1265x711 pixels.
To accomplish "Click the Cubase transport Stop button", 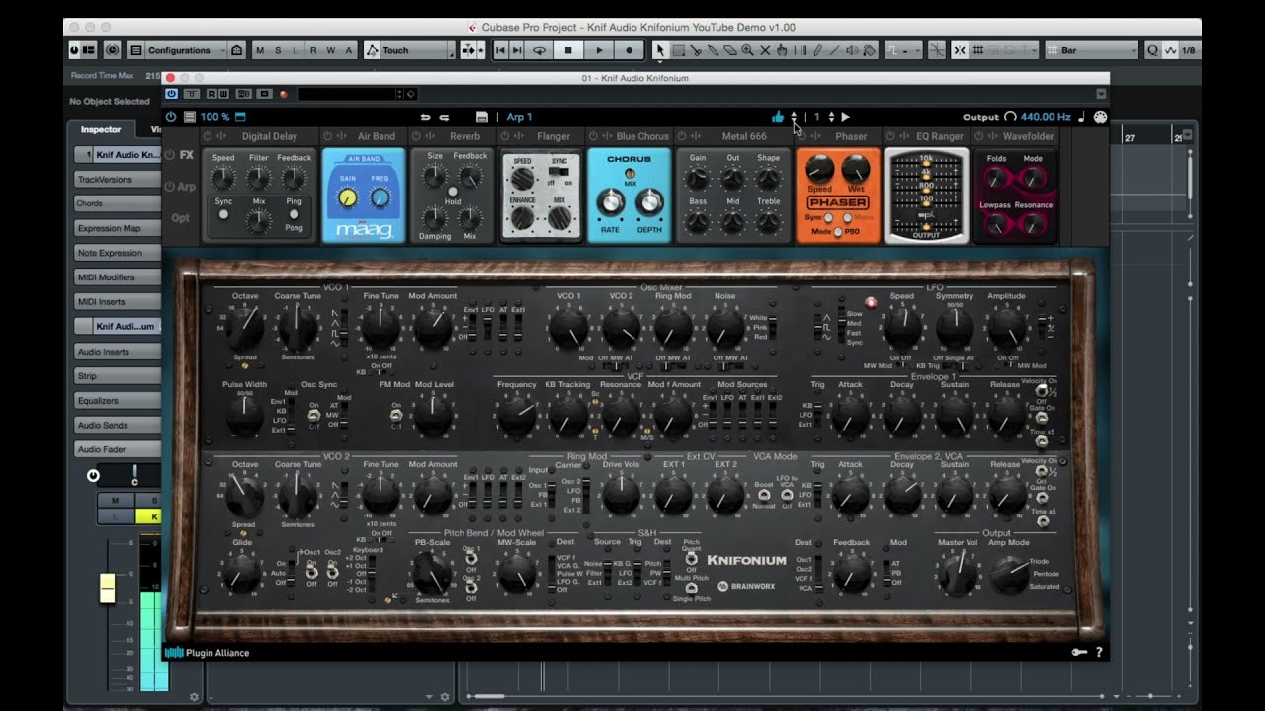I will tap(568, 50).
